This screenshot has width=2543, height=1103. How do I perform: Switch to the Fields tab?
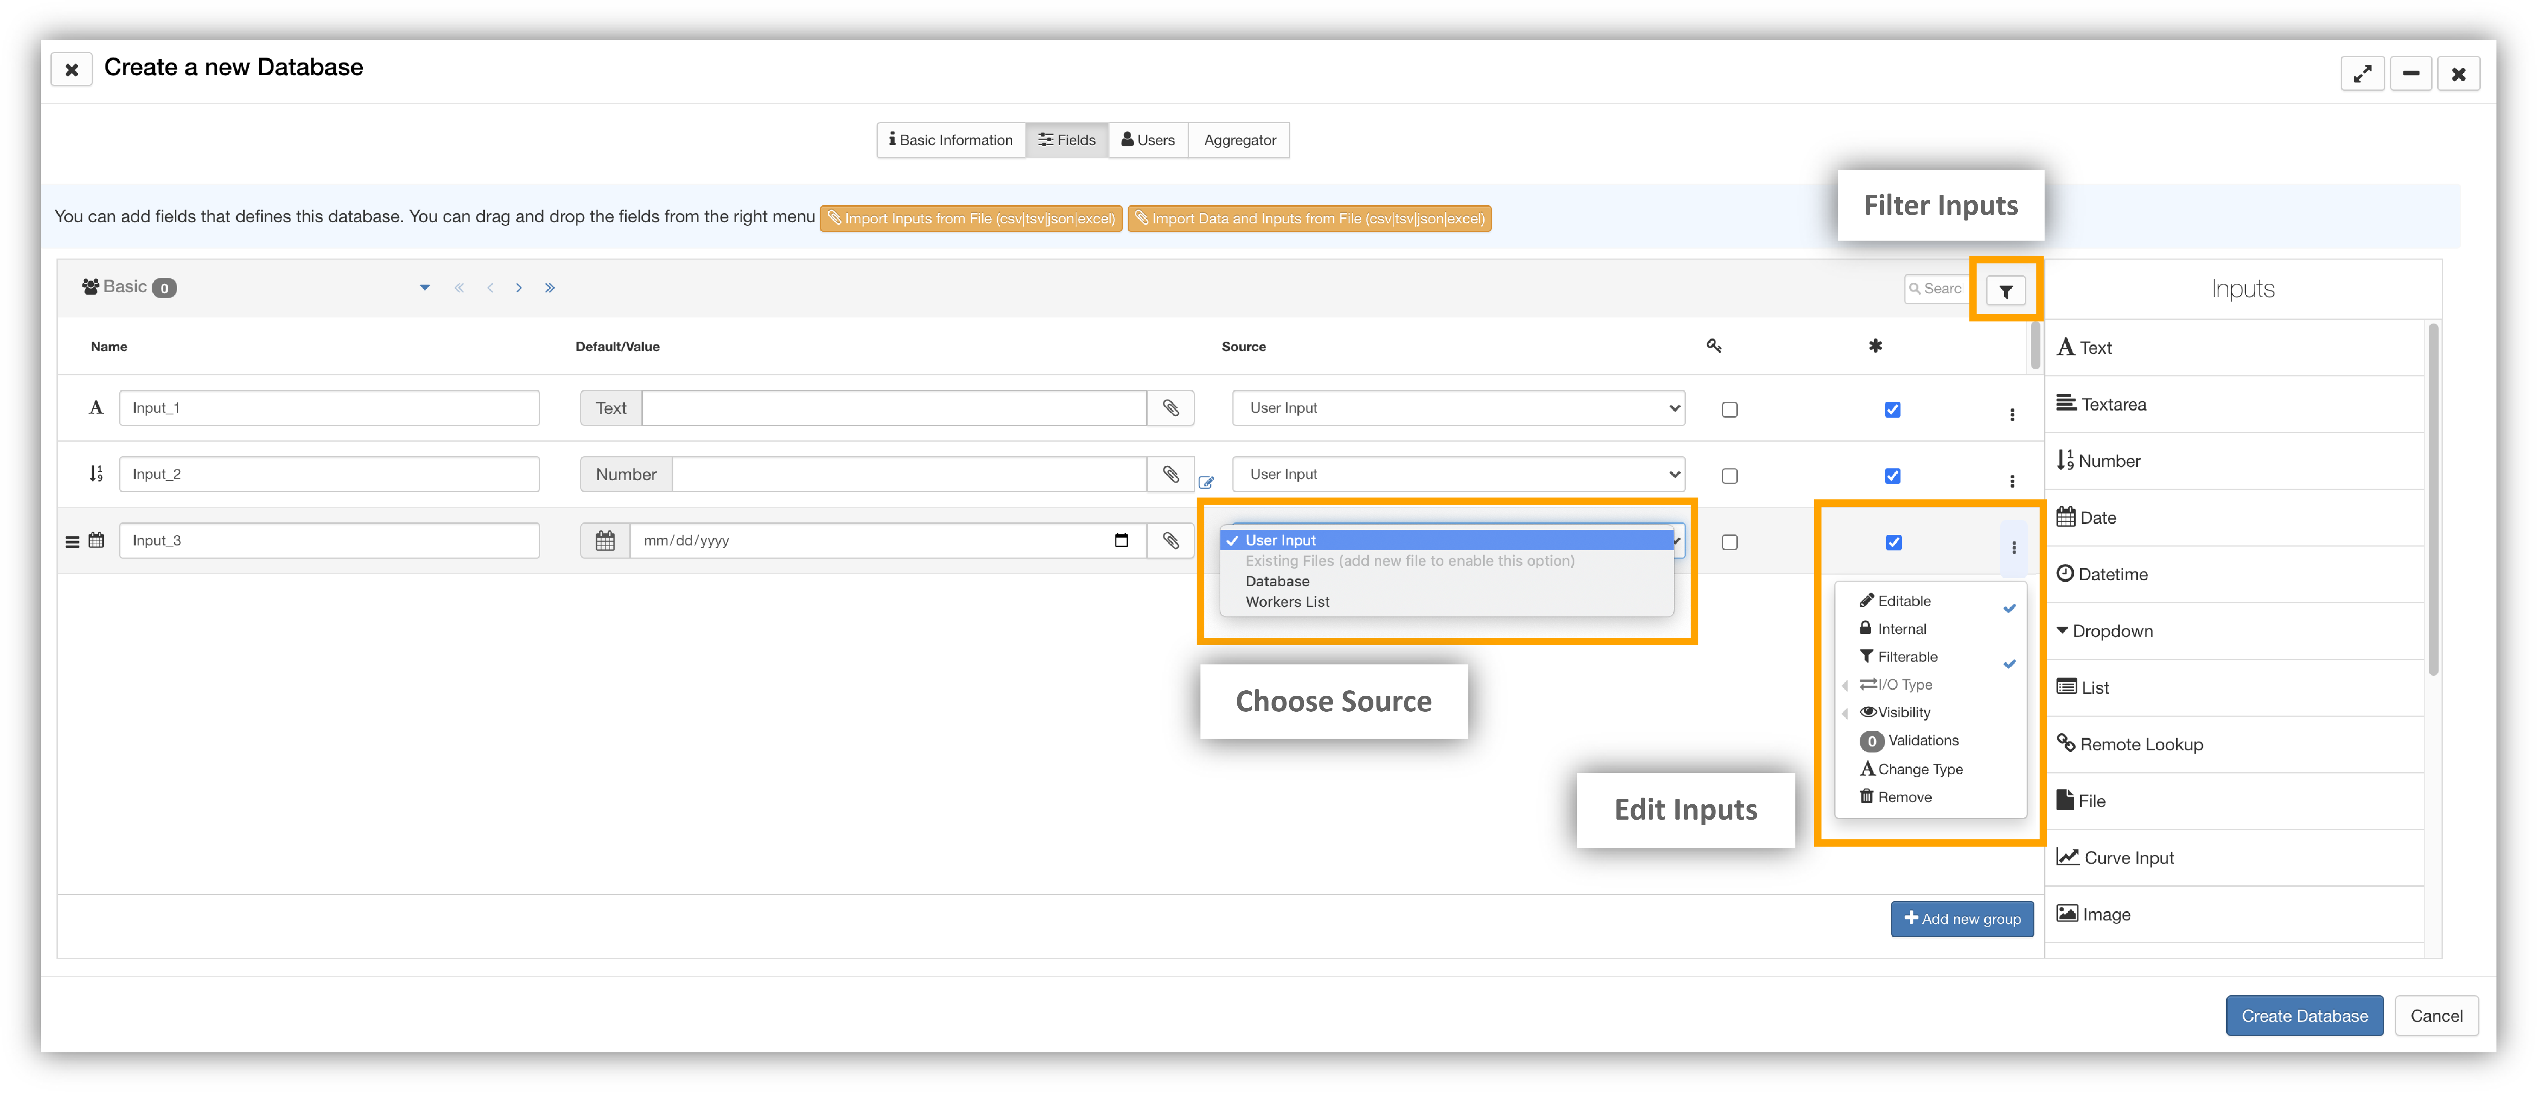click(1067, 140)
